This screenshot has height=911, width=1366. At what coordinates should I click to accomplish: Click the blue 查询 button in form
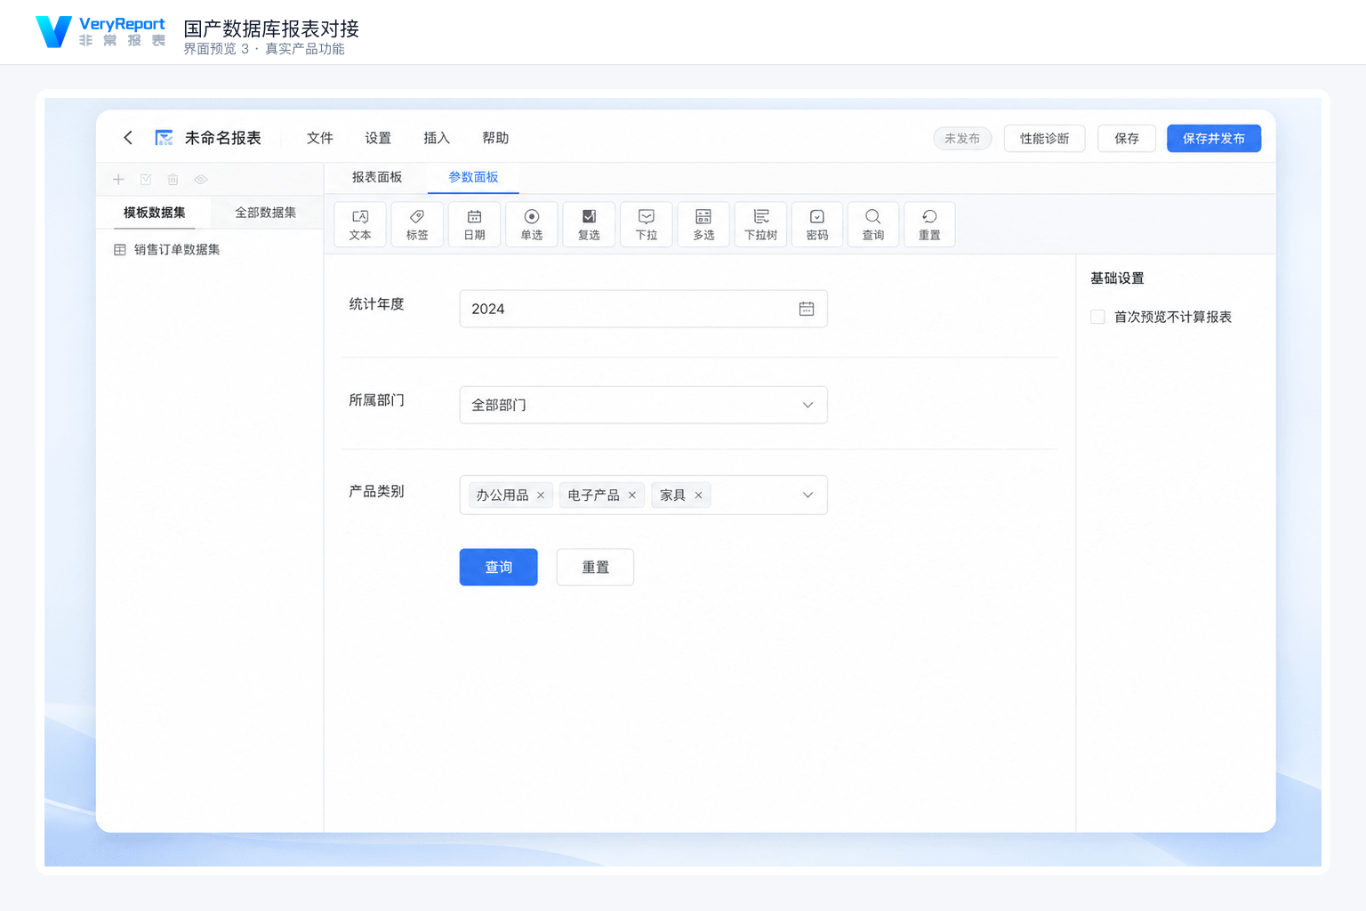click(x=499, y=568)
